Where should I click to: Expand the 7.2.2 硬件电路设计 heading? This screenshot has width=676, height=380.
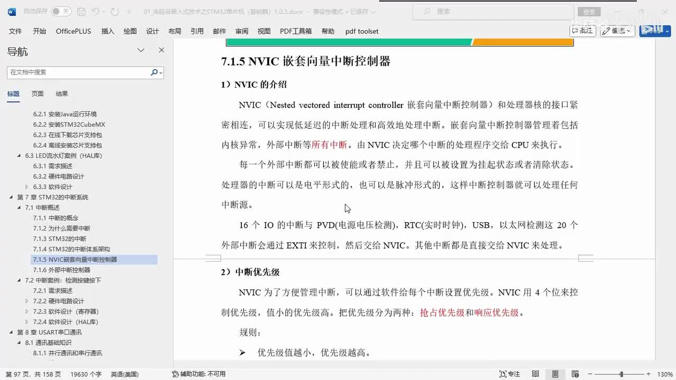tap(28, 301)
